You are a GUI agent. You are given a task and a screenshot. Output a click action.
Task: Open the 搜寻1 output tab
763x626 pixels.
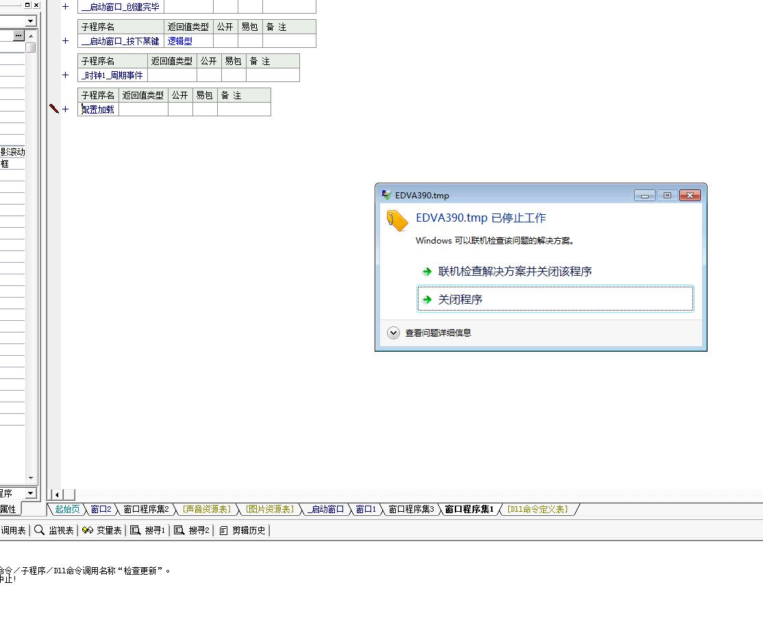pyautogui.click(x=147, y=530)
